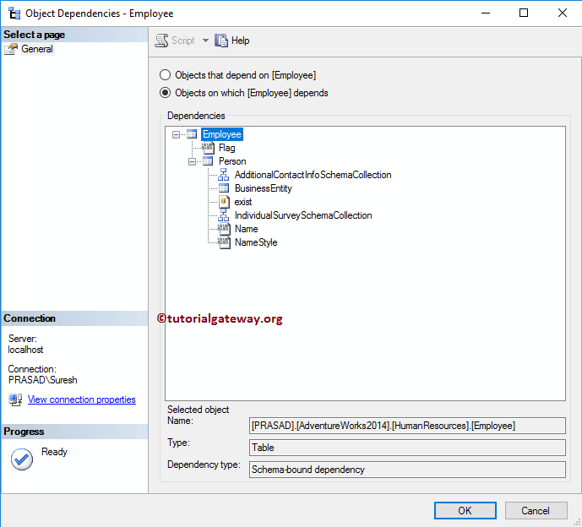Select 'Objects that depend on [Employee]' radio

pyautogui.click(x=166, y=75)
